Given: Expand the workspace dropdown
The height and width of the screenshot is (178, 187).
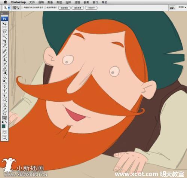Looking at the screenshot, I should [182, 7].
